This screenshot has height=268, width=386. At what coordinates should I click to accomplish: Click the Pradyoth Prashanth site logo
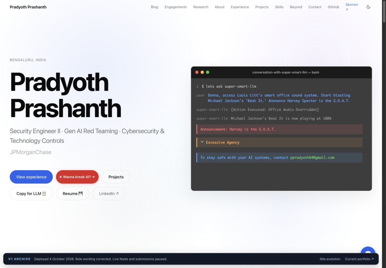pyautogui.click(x=28, y=7)
